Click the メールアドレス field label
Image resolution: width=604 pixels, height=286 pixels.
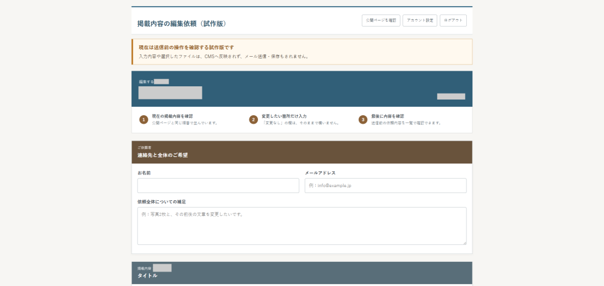tap(320, 173)
